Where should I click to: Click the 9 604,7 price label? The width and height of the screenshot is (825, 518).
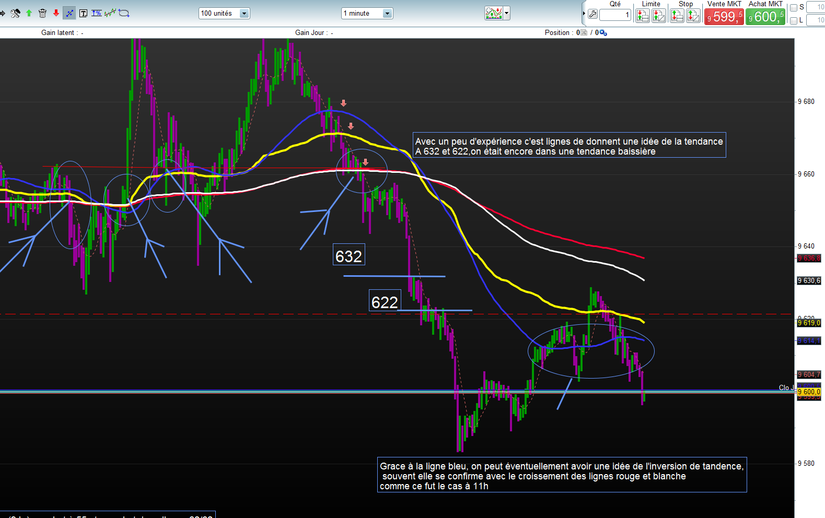click(809, 374)
